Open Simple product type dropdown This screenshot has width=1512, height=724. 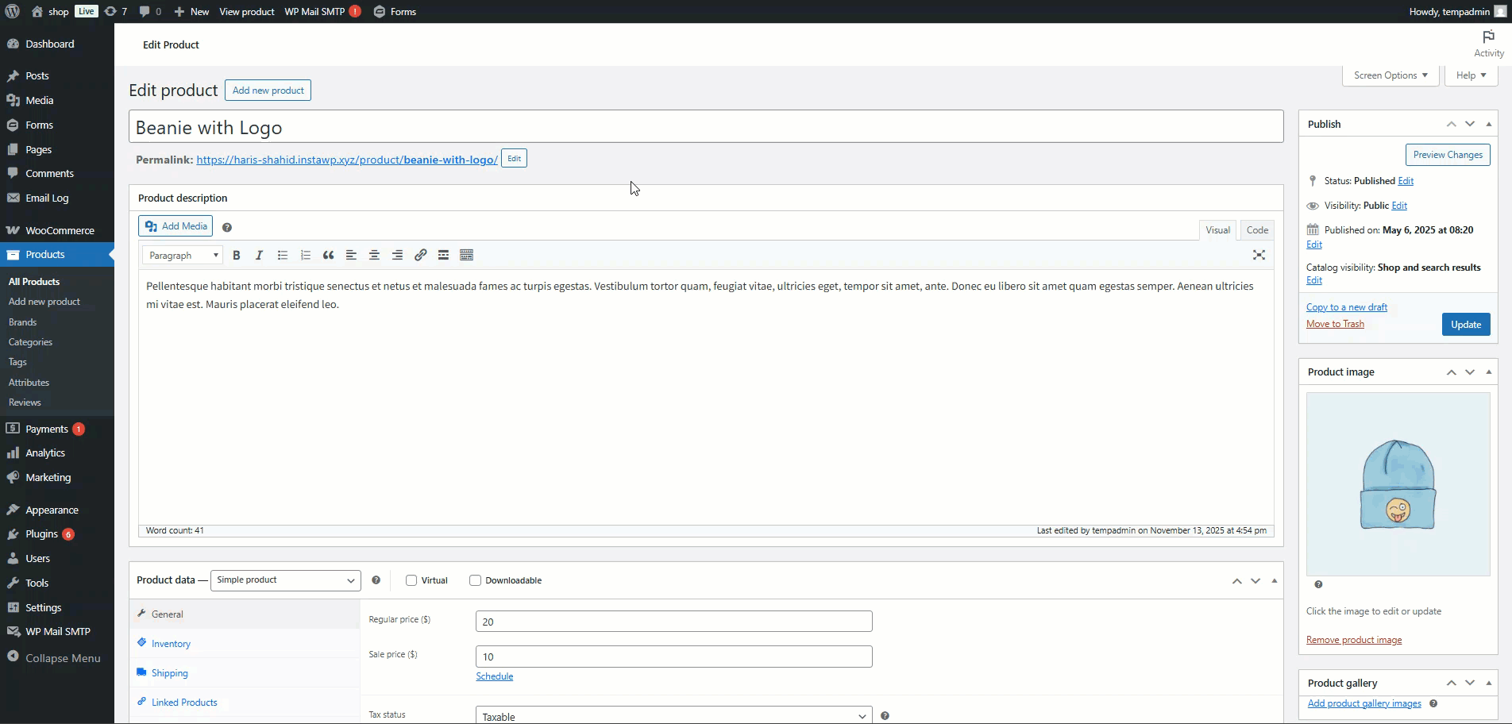click(285, 580)
